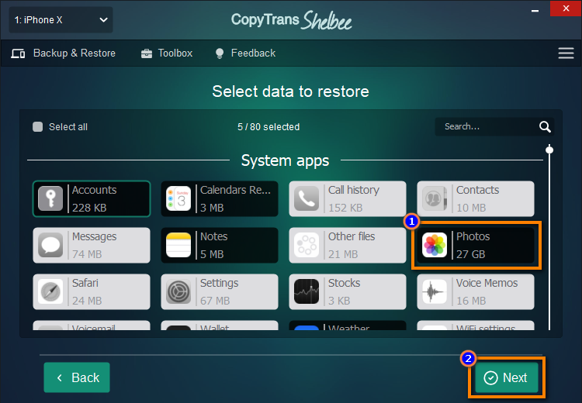Open the Feedback tab

tap(245, 53)
